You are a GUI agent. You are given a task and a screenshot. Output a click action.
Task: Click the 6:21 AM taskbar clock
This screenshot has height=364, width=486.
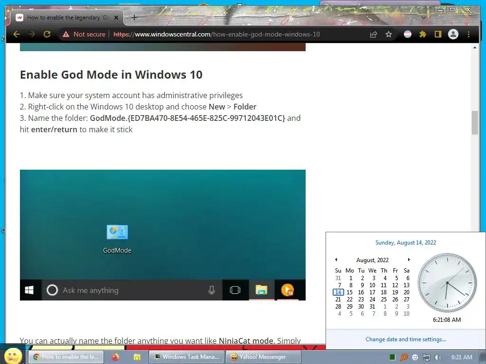click(x=462, y=357)
